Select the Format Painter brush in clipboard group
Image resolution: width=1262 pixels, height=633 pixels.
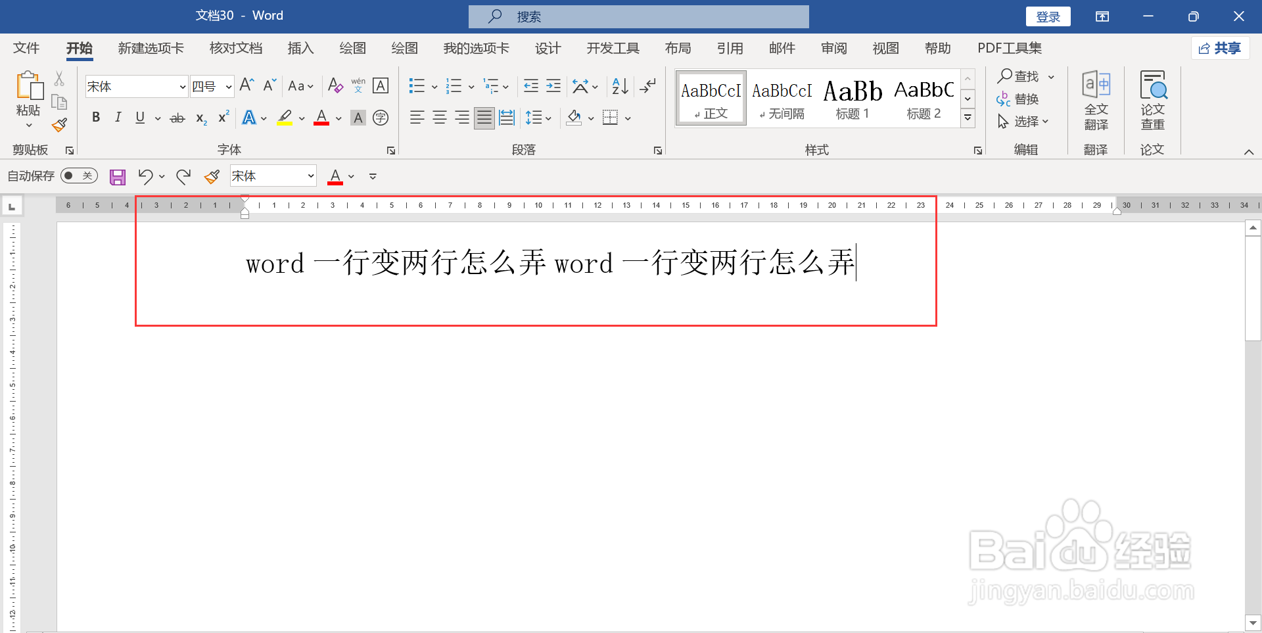(x=59, y=125)
